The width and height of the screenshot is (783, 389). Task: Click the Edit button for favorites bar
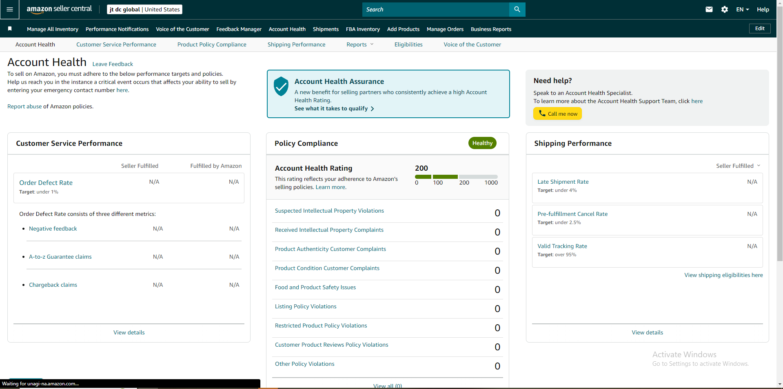[760, 29]
